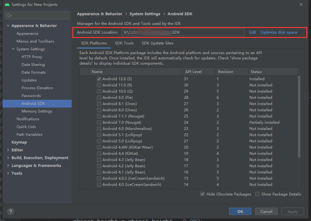This screenshot has height=221, width=311.
Task: Check the Android 10.0 (Q) checkbox
Action: pos(99,91)
